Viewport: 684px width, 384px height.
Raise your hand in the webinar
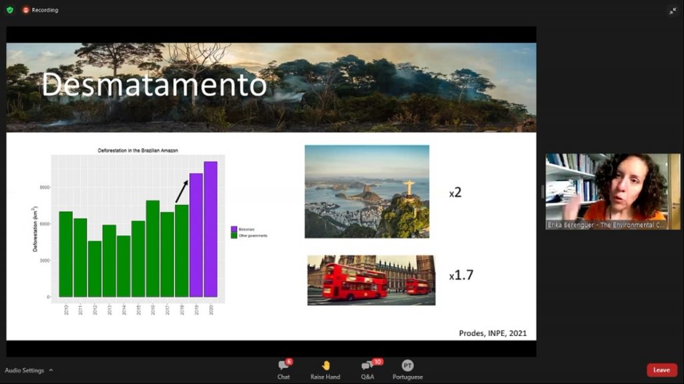pos(325,369)
